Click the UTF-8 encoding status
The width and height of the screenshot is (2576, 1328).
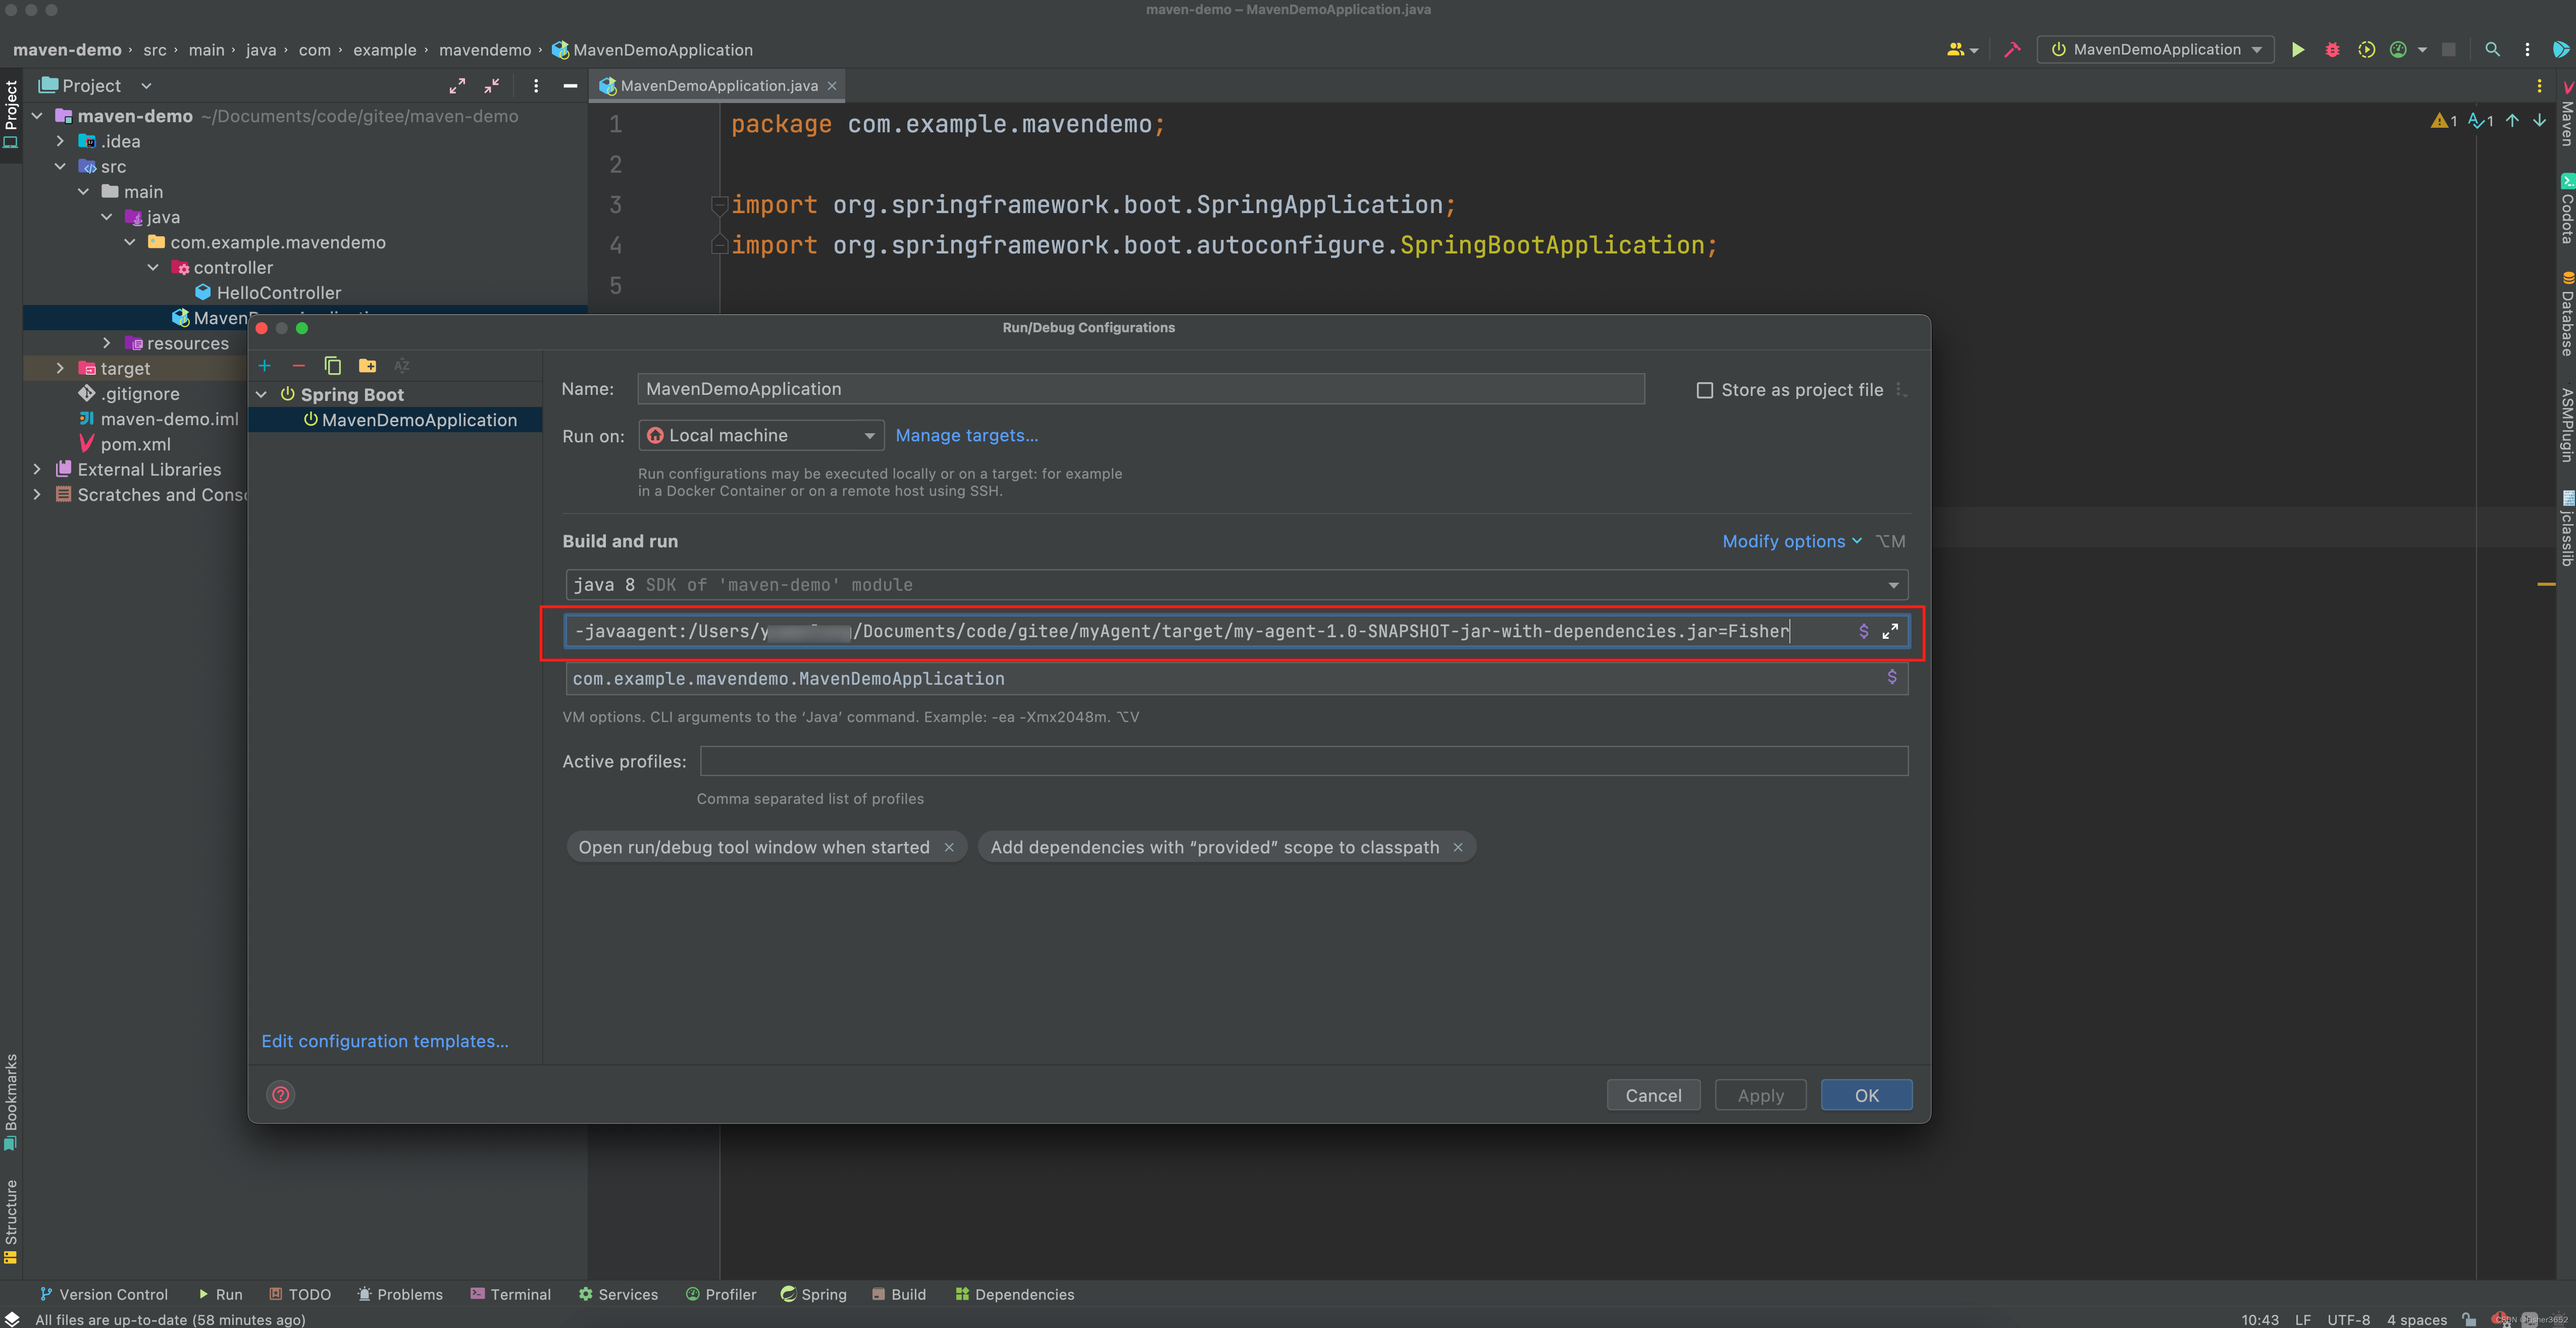tap(2348, 1319)
